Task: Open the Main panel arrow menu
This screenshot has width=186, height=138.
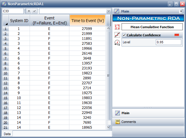Action: [x=181, y=11]
